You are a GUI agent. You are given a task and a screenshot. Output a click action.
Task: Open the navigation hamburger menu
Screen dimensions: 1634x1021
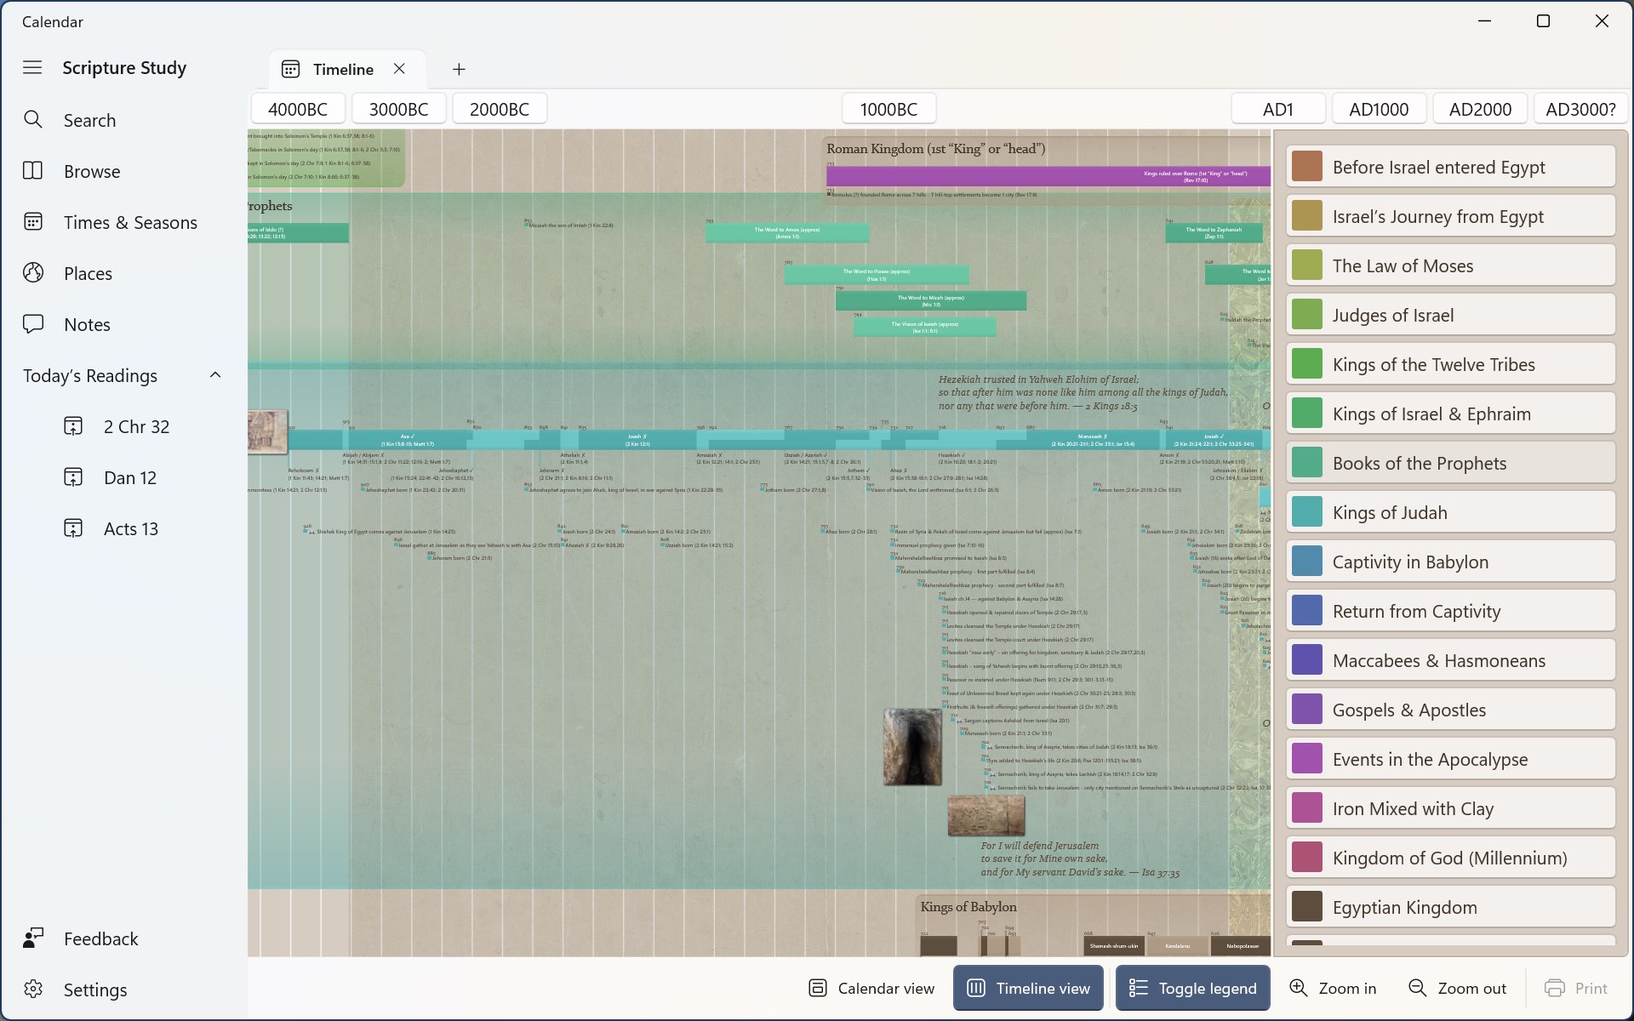(32, 67)
